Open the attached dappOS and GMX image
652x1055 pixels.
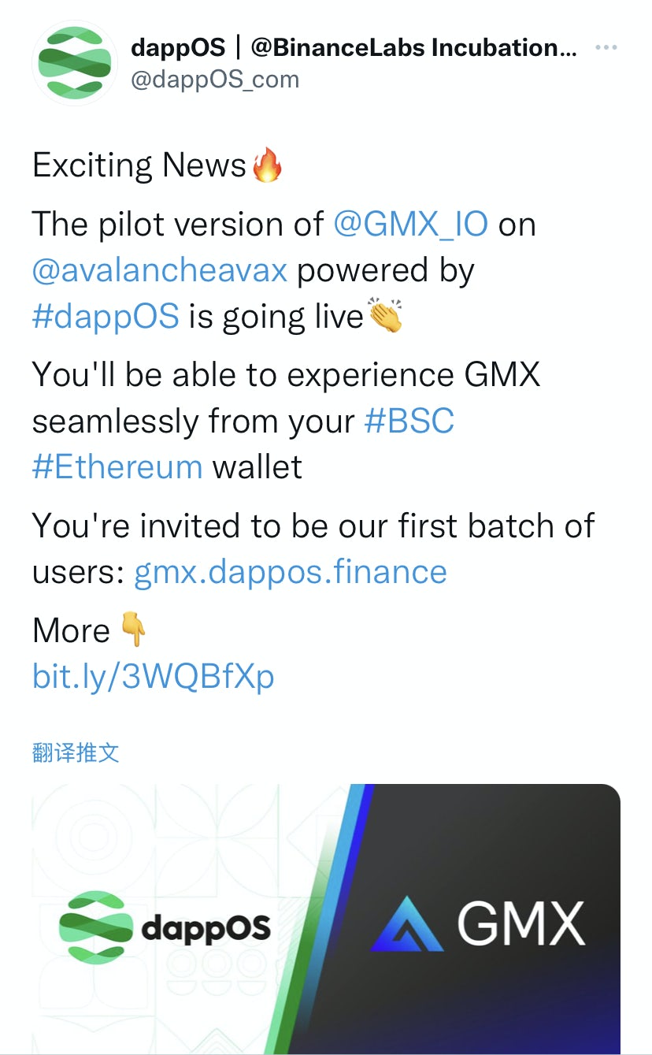point(326,919)
